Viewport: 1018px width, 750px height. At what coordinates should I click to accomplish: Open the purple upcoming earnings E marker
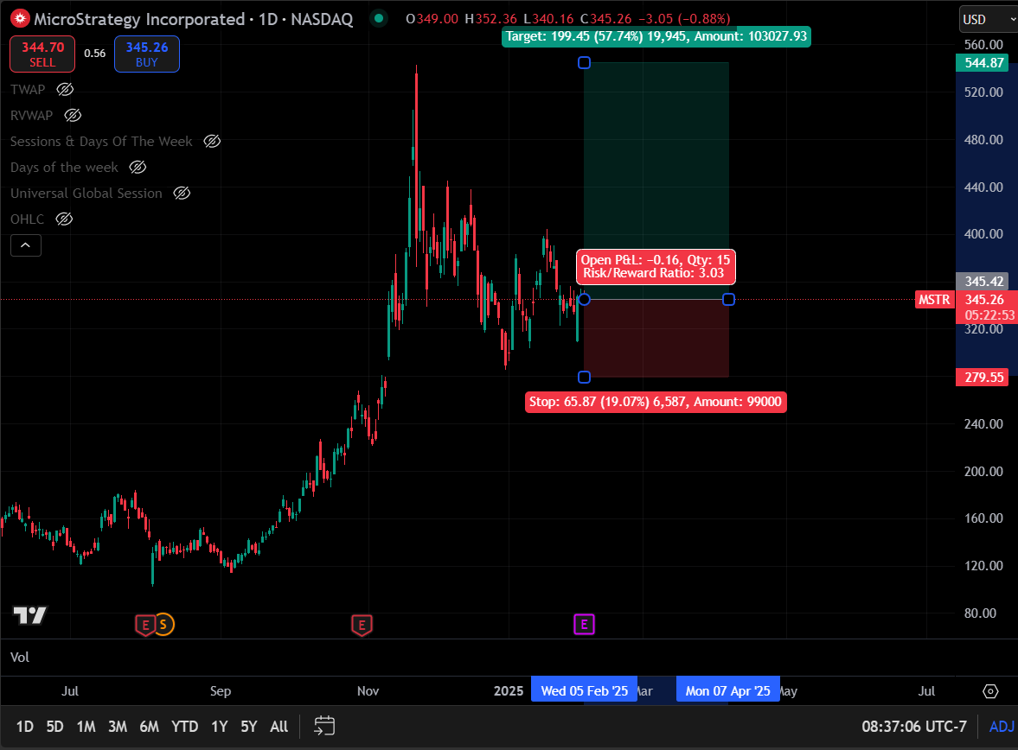(x=585, y=625)
